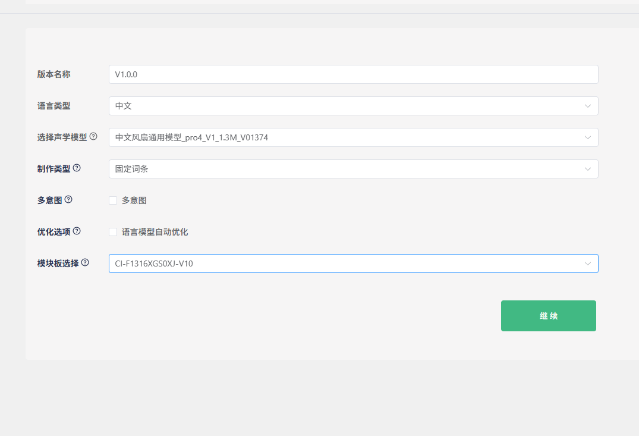Click the chevron arrow in the 模块板选择 field
Screen dimensions: 639x436
[587, 264]
